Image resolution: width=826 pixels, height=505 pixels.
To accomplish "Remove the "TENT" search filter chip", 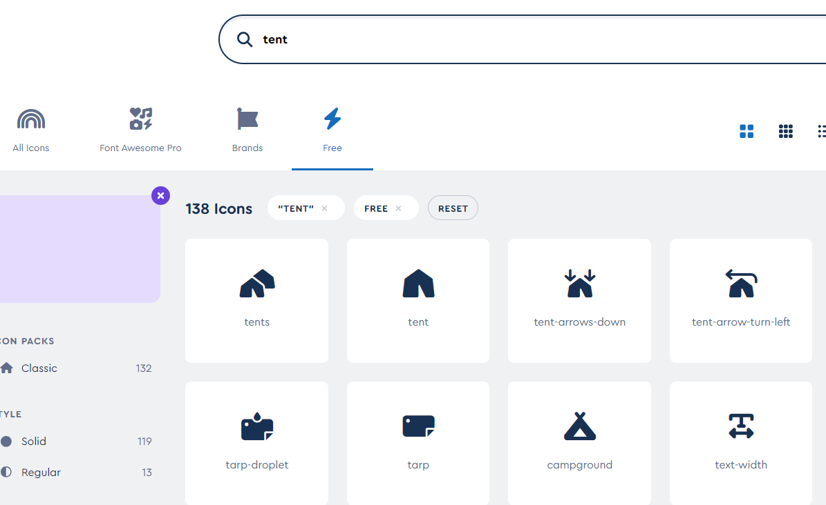I will pyautogui.click(x=324, y=208).
